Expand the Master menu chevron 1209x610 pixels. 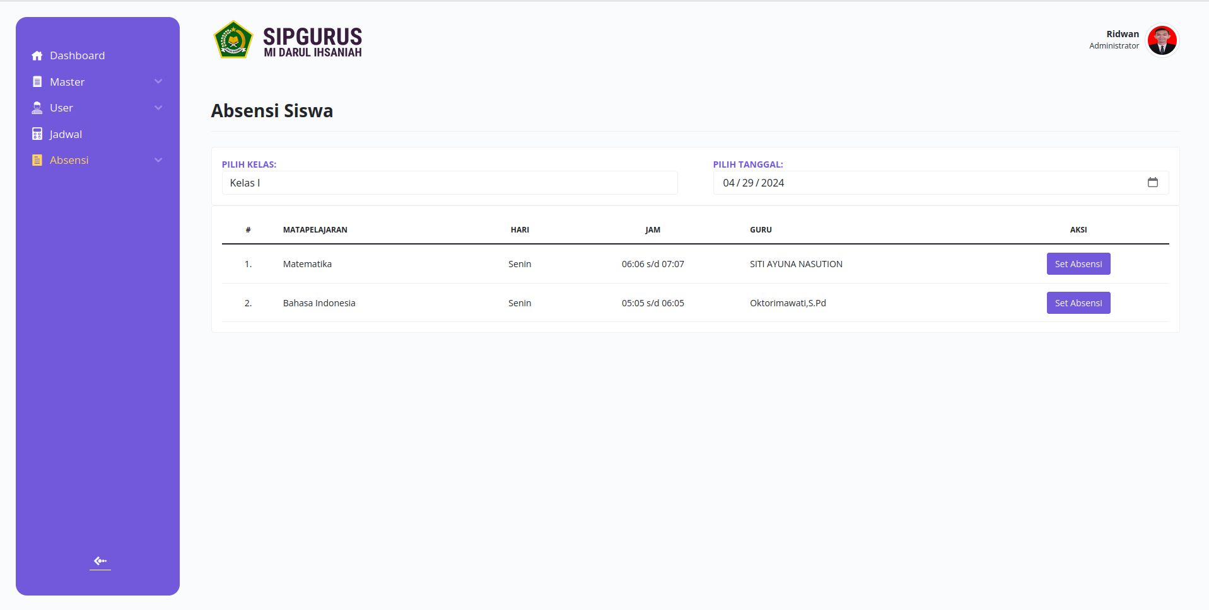tap(158, 82)
